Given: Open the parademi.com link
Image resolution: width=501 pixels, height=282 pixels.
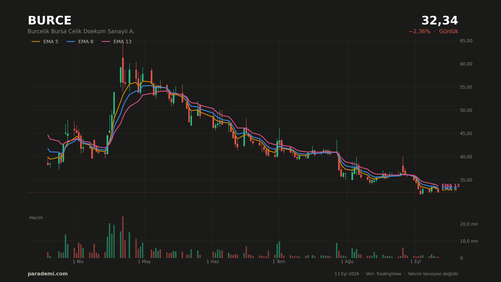Looking at the screenshot, I should pos(48,274).
